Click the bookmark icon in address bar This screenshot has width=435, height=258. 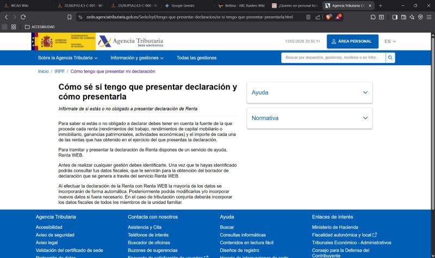pyautogui.click(x=70, y=17)
